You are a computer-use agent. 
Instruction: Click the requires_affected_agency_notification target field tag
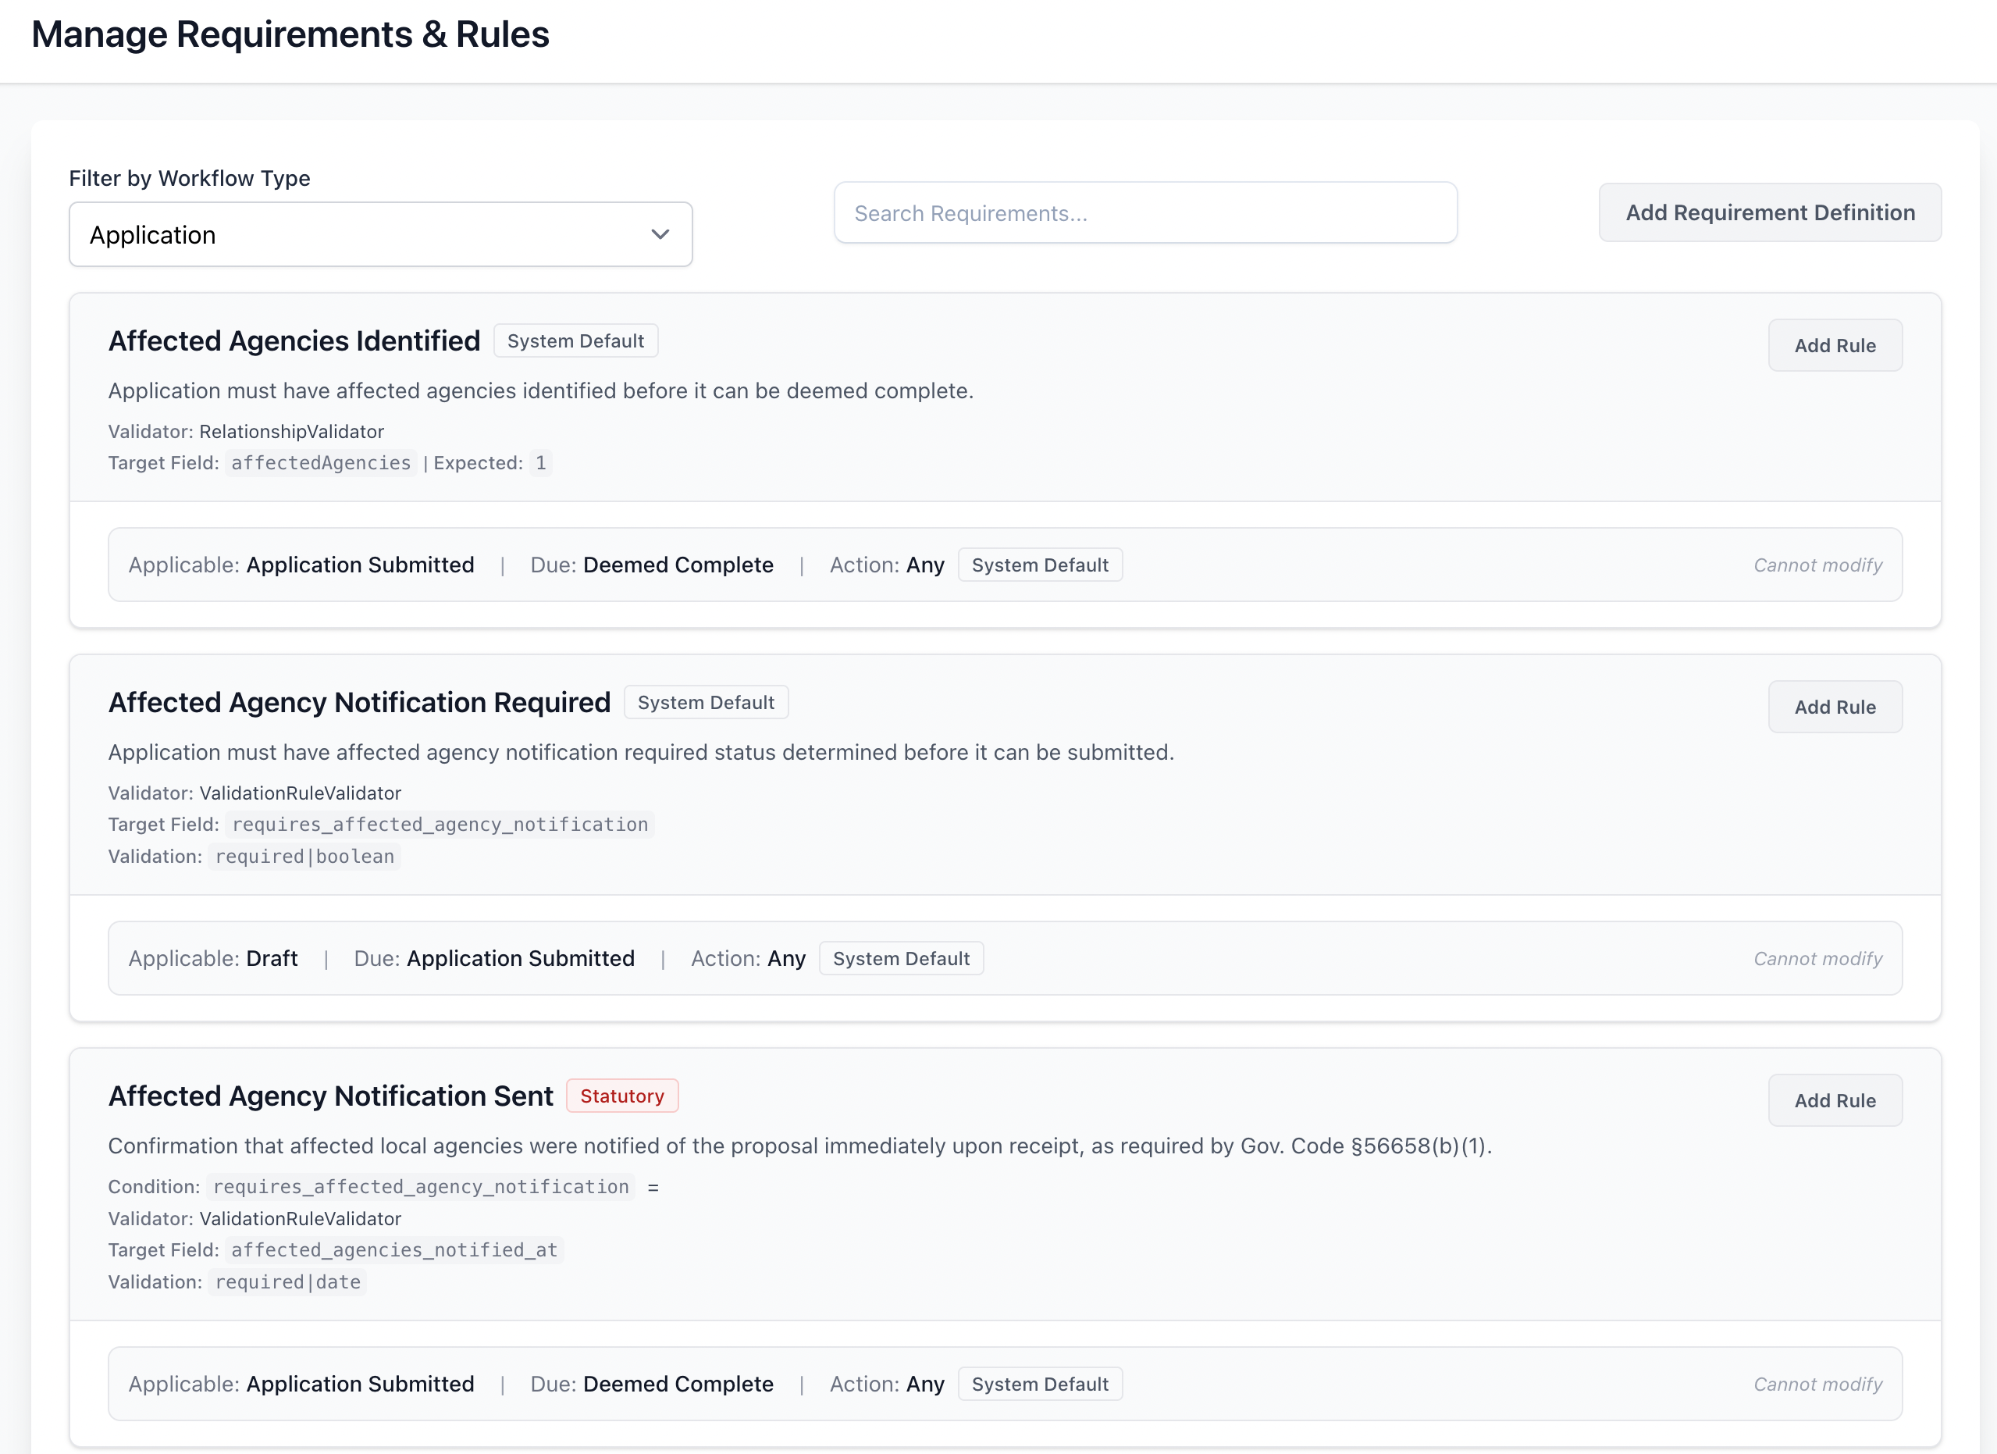coord(440,825)
